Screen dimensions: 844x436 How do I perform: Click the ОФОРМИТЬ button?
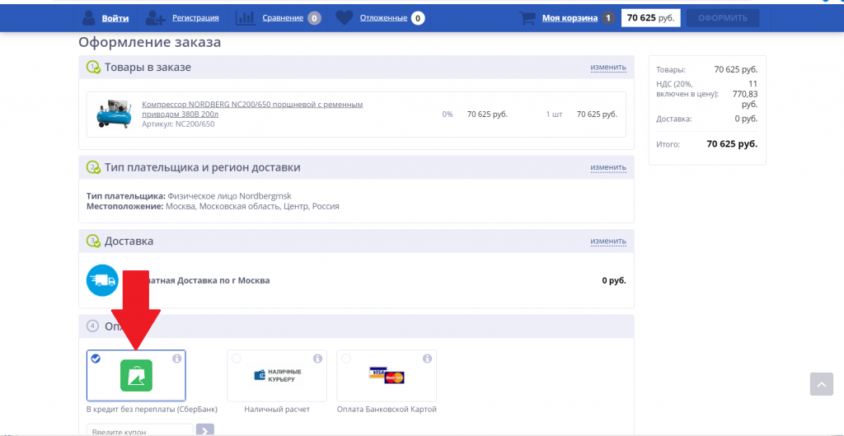coord(723,18)
